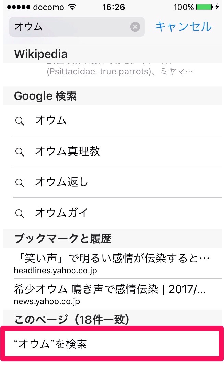Tap the battery icon in status bar
Image resolution: width=224 pixels, height=390 pixels.
(x=204, y=7)
